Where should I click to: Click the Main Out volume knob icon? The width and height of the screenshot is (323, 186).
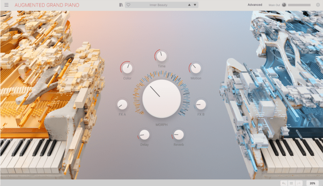284,5
